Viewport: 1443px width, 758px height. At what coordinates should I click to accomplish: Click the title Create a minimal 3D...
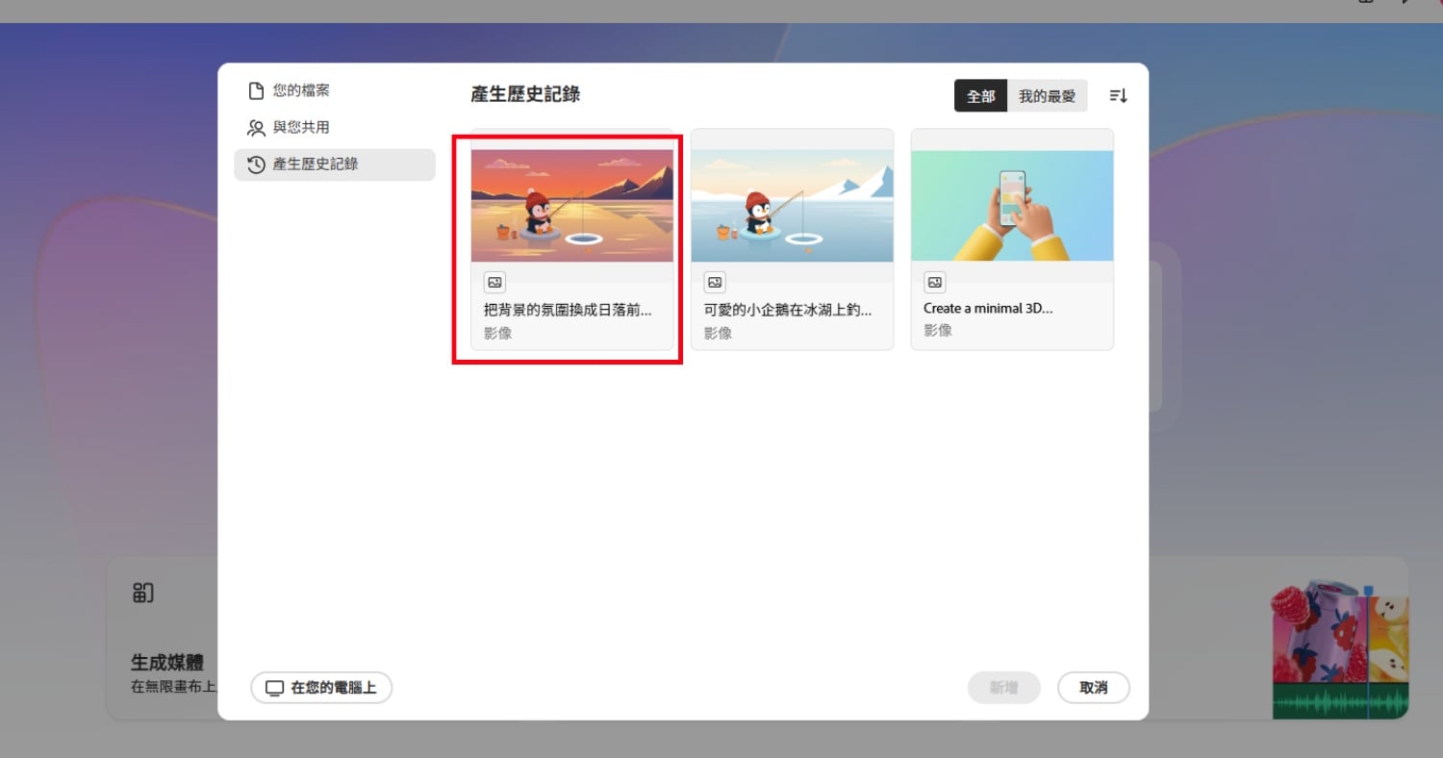pyautogui.click(x=988, y=309)
